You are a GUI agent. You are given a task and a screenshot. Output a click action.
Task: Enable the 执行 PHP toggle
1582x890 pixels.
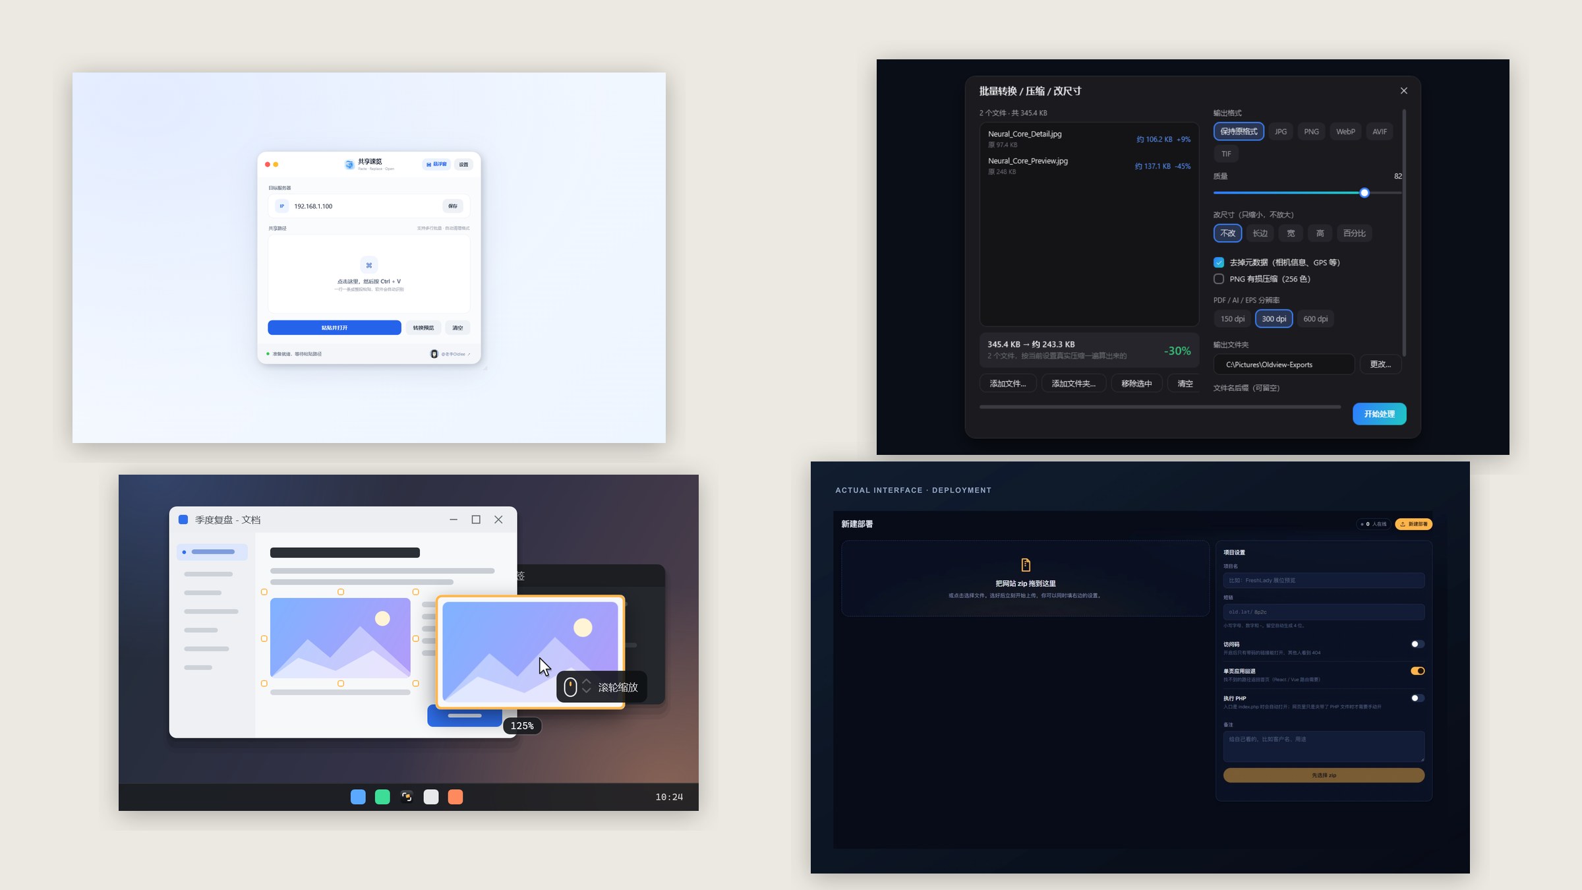(1417, 698)
